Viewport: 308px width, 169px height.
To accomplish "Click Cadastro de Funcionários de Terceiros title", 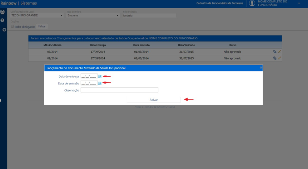I will 220,3.
